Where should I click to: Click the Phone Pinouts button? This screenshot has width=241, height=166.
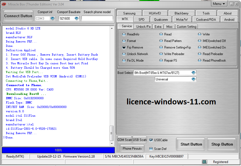click(132, 149)
